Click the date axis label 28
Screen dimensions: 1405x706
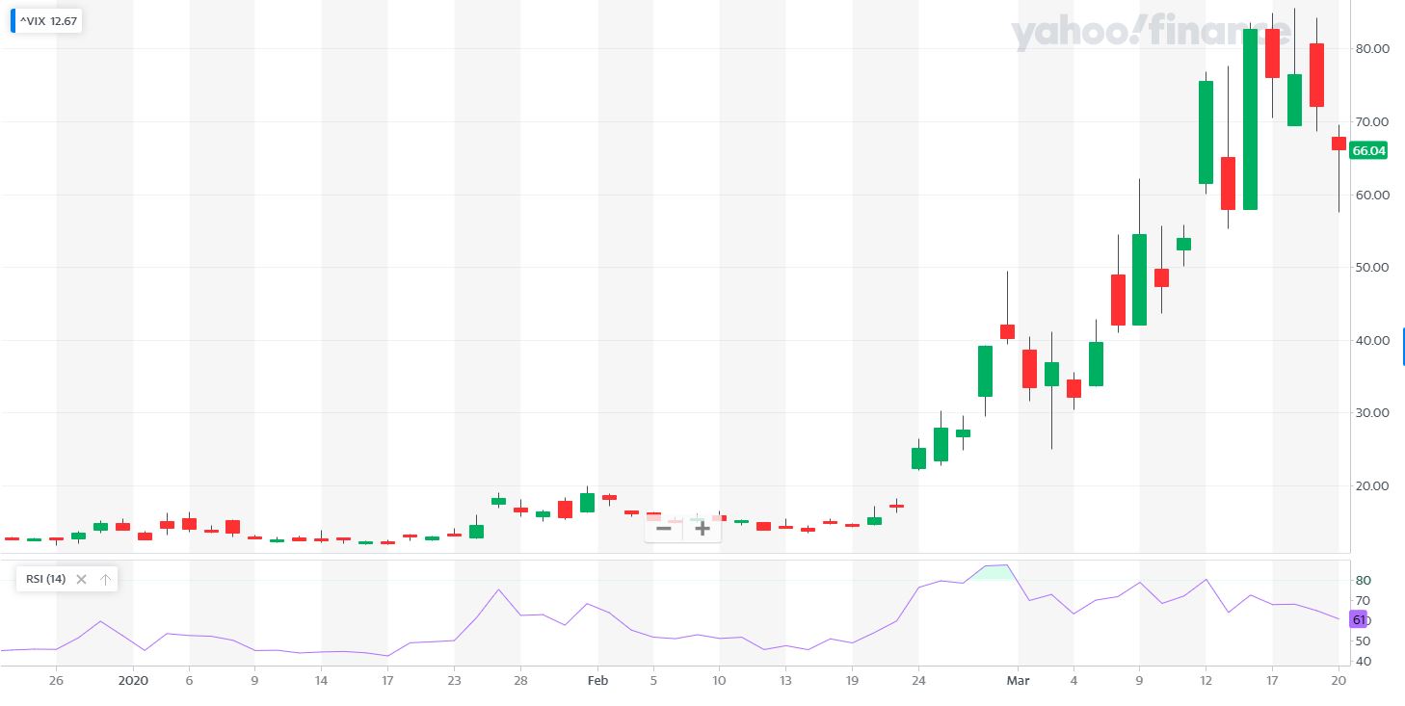point(520,680)
